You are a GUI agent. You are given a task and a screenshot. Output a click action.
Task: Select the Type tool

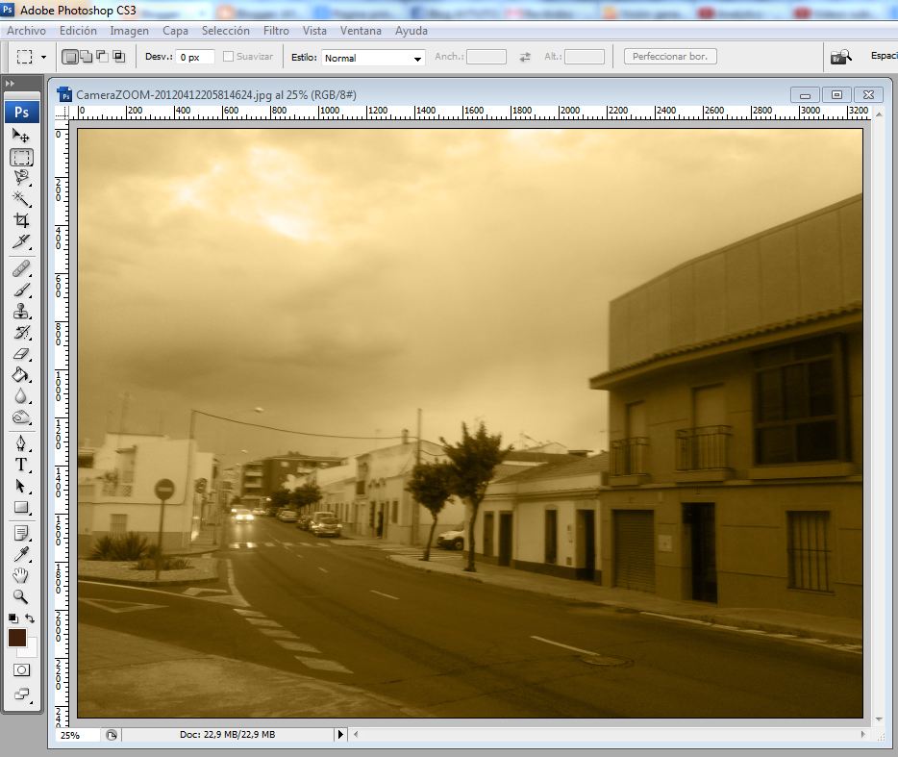click(x=21, y=464)
